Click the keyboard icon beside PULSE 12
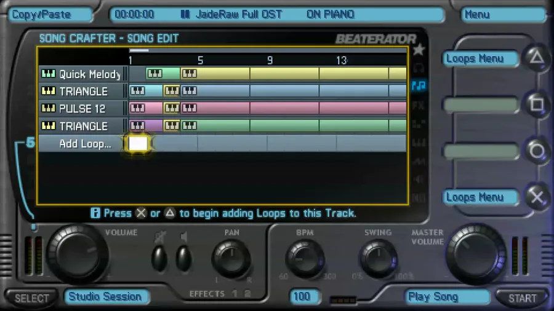Image resolution: width=554 pixels, height=311 pixels. 49,108
